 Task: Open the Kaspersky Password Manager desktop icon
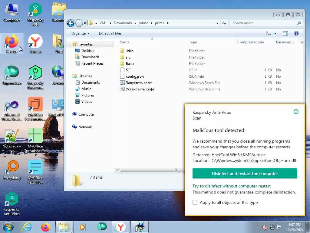click(x=35, y=77)
